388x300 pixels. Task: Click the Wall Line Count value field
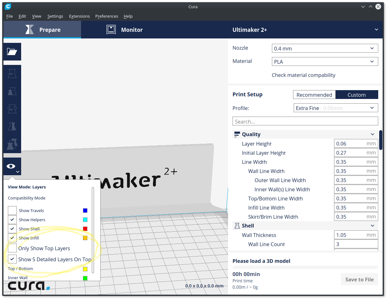tap(356, 244)
